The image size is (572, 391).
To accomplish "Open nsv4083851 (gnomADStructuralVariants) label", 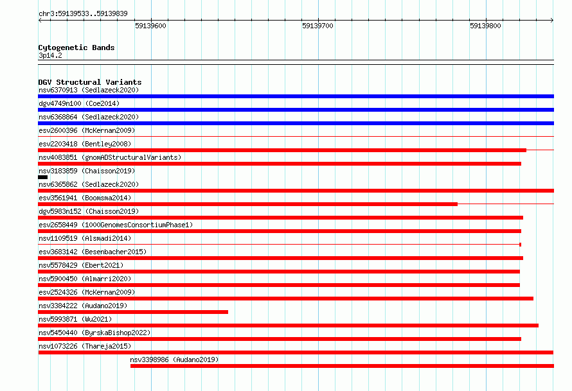I will click(x=110, y=157).
